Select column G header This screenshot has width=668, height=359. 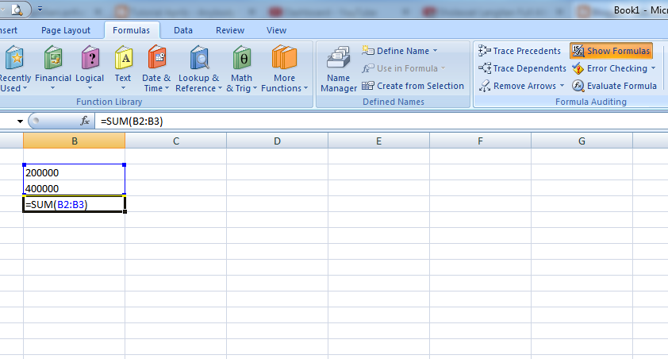click(x=582, y=141)
